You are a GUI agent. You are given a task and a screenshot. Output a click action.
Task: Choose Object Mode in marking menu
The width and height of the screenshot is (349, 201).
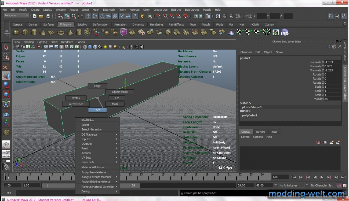(x=120, y=92)
